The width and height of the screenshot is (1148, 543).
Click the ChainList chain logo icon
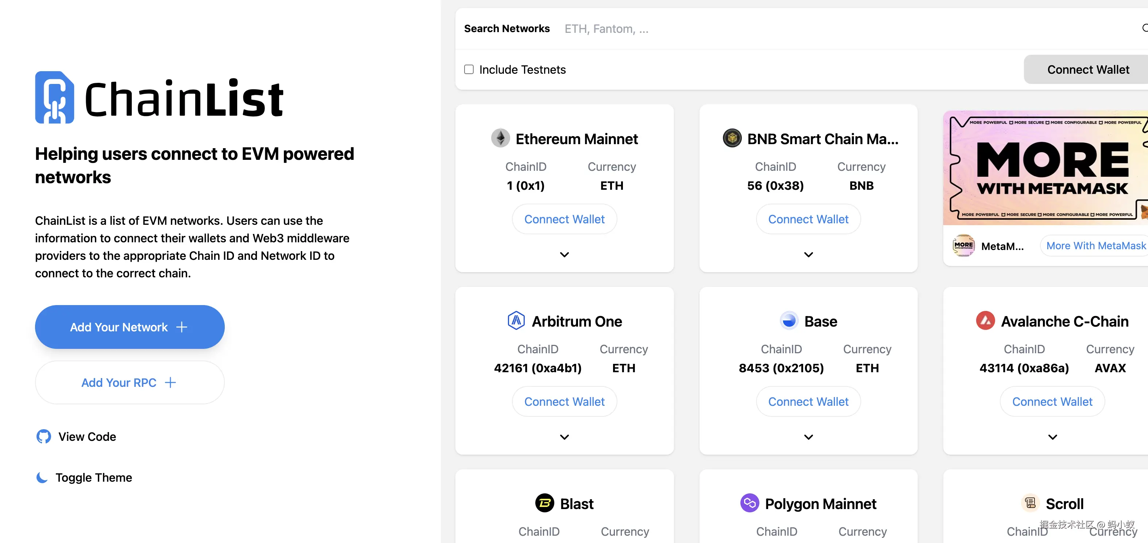tap(54, 97)
